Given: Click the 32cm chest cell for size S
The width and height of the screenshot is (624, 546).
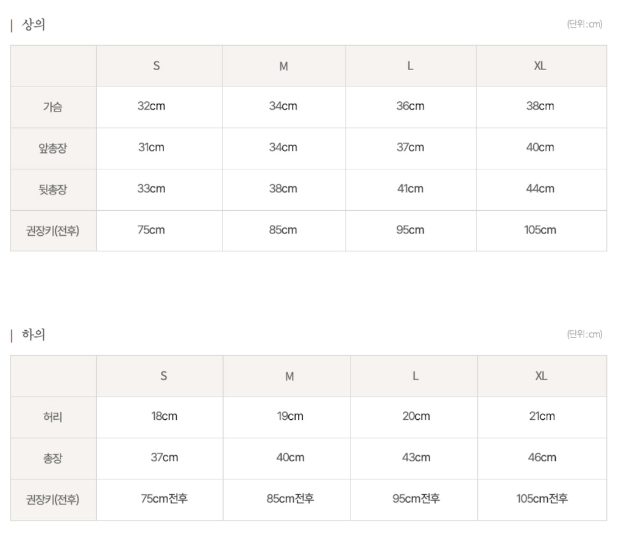Looking at the screenshot, I should pos(151,106).
